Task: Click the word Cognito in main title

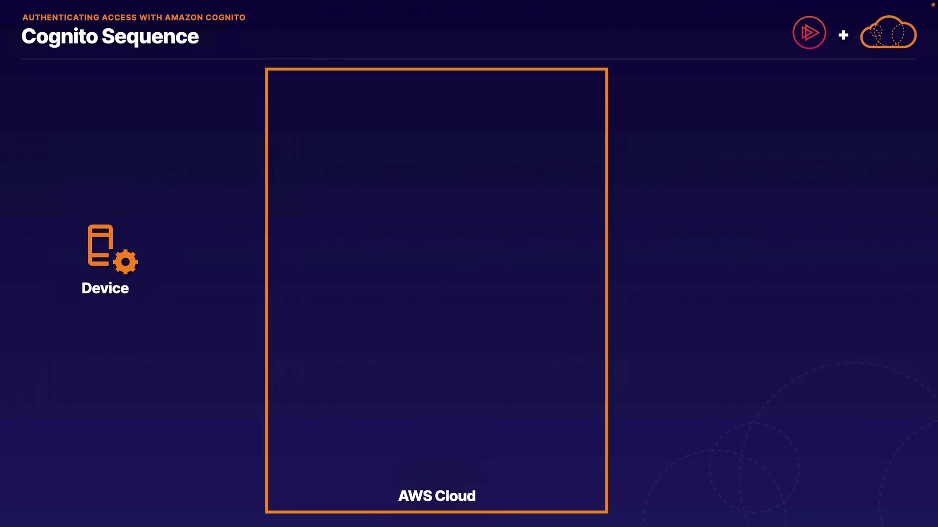Action: click(60, 37)
